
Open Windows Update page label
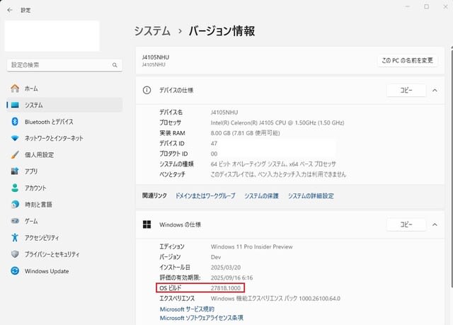47,271
